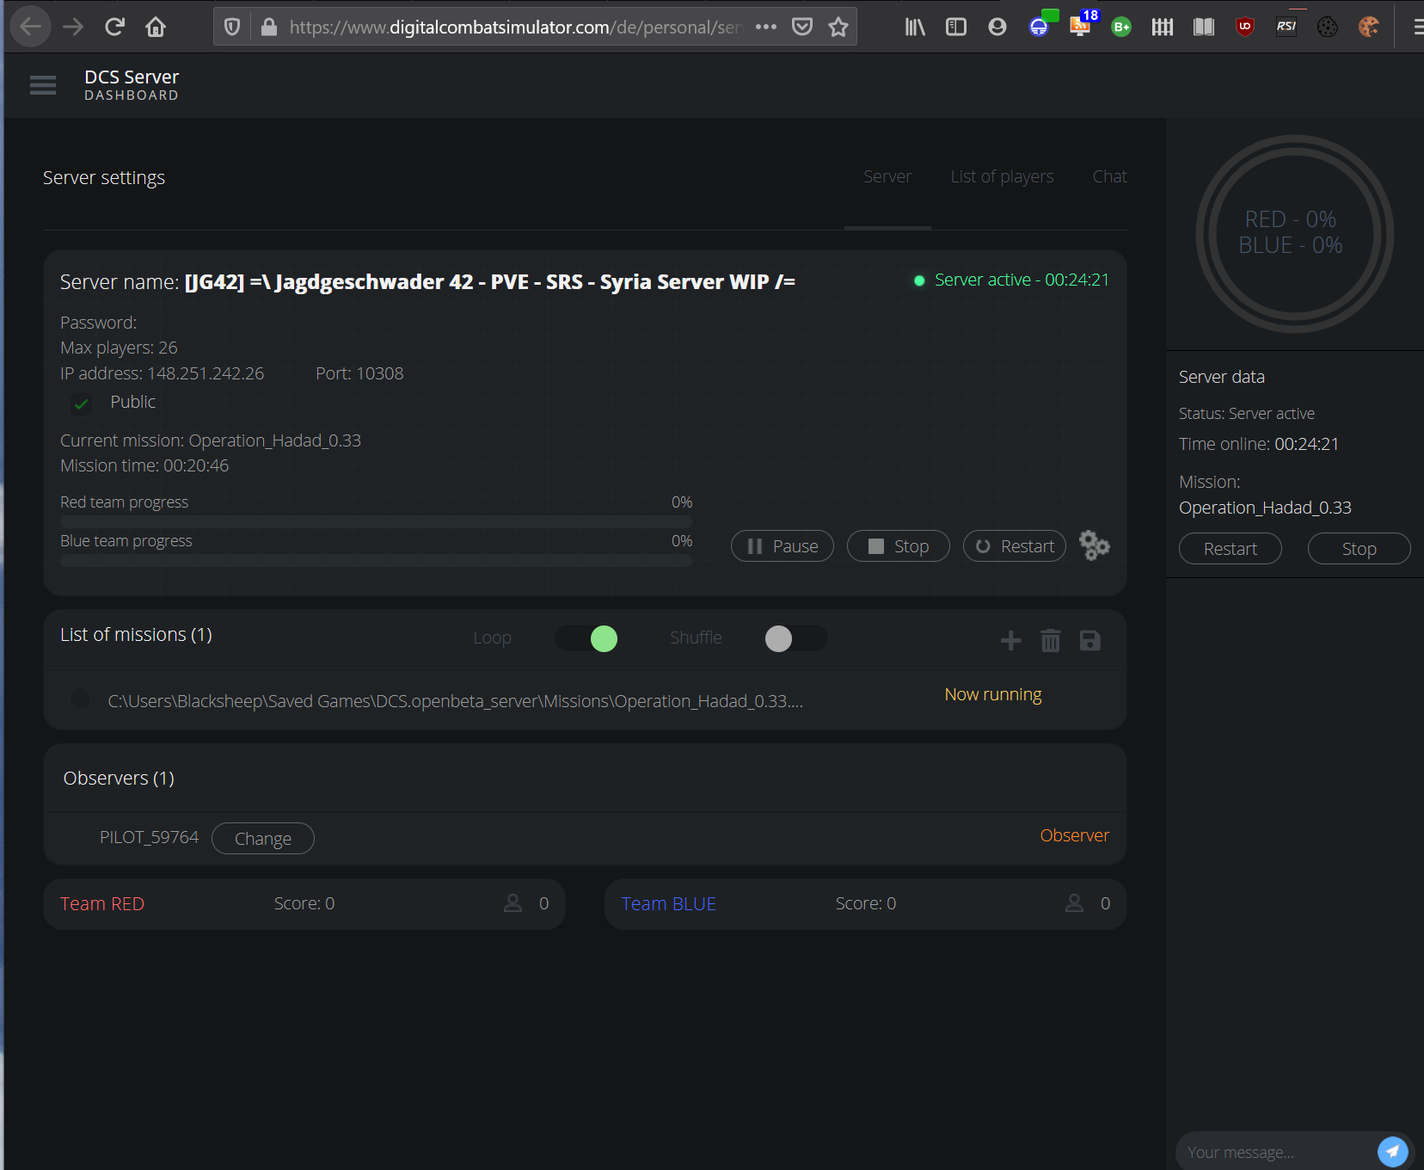Click the Blue team progress bar
Screen dimensions: 1424x1170
point(376,561)
